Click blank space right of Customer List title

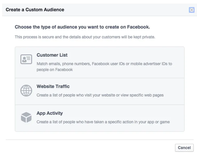click(x=125, y=55)
